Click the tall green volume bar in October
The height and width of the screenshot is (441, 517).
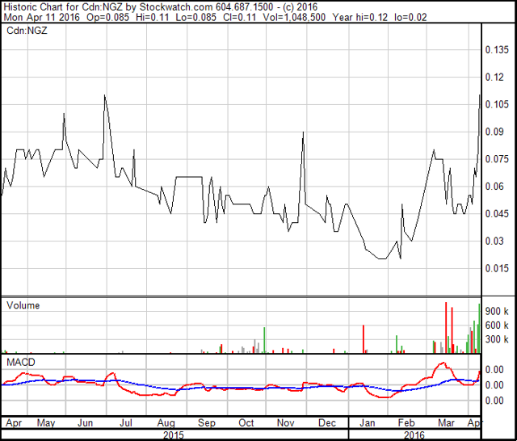[264, 340]
